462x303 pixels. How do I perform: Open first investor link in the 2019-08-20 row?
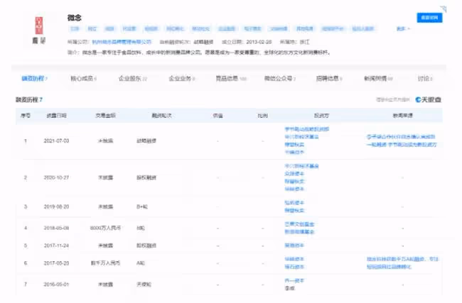[294, 203]
